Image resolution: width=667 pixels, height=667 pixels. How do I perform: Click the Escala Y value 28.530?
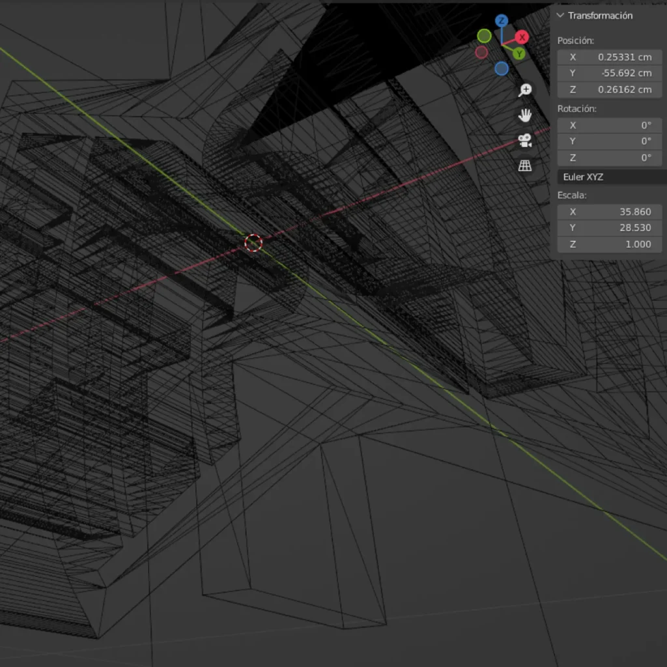(x=610, y=227)
